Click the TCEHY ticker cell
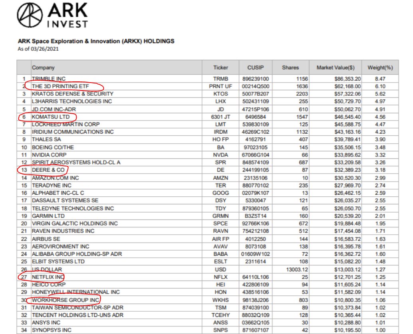Screen dimensions: 413x334 pyautogui.click(x=220, y=315)
